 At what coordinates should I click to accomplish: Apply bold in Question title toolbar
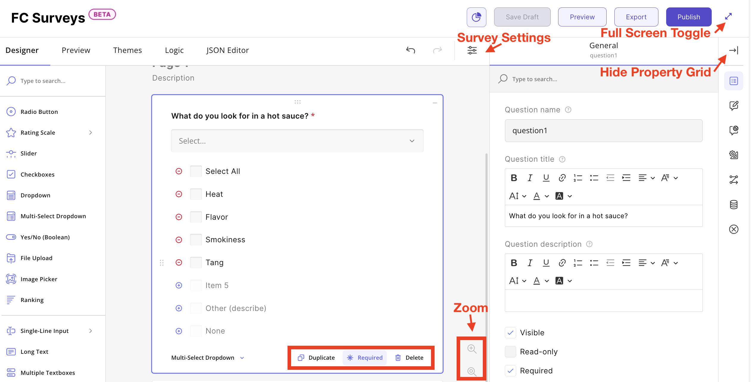(514, 178)
